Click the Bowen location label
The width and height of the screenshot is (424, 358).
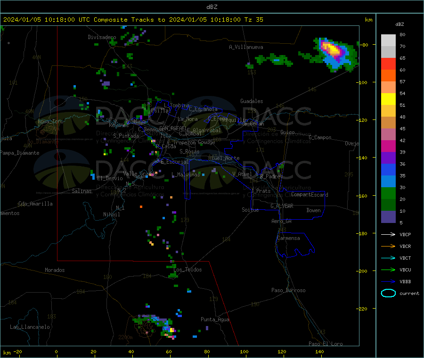[314, 210]
